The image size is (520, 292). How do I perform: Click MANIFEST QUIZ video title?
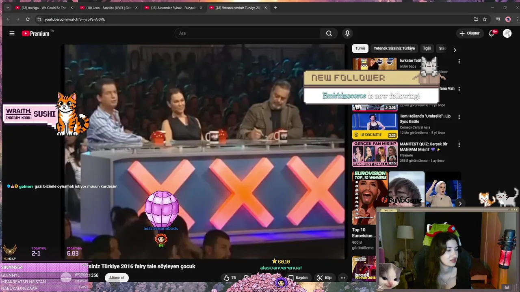[423, 146]
